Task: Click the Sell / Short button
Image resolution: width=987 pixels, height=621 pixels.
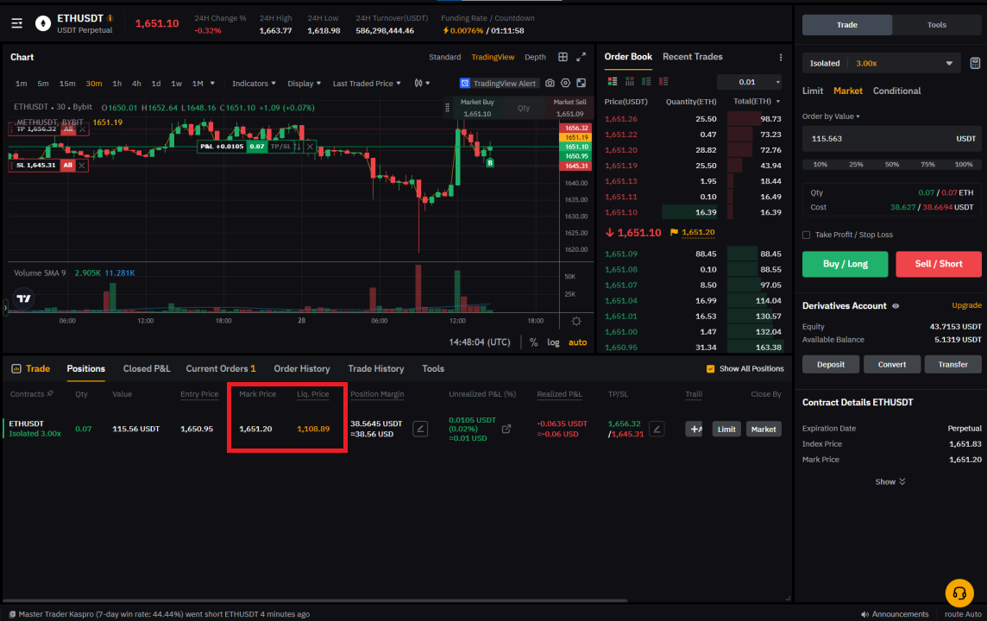Action: click(x=938, y=264)
